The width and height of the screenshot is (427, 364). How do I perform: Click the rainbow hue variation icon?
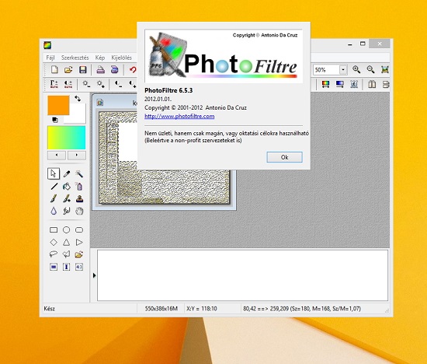coord(325,84)
